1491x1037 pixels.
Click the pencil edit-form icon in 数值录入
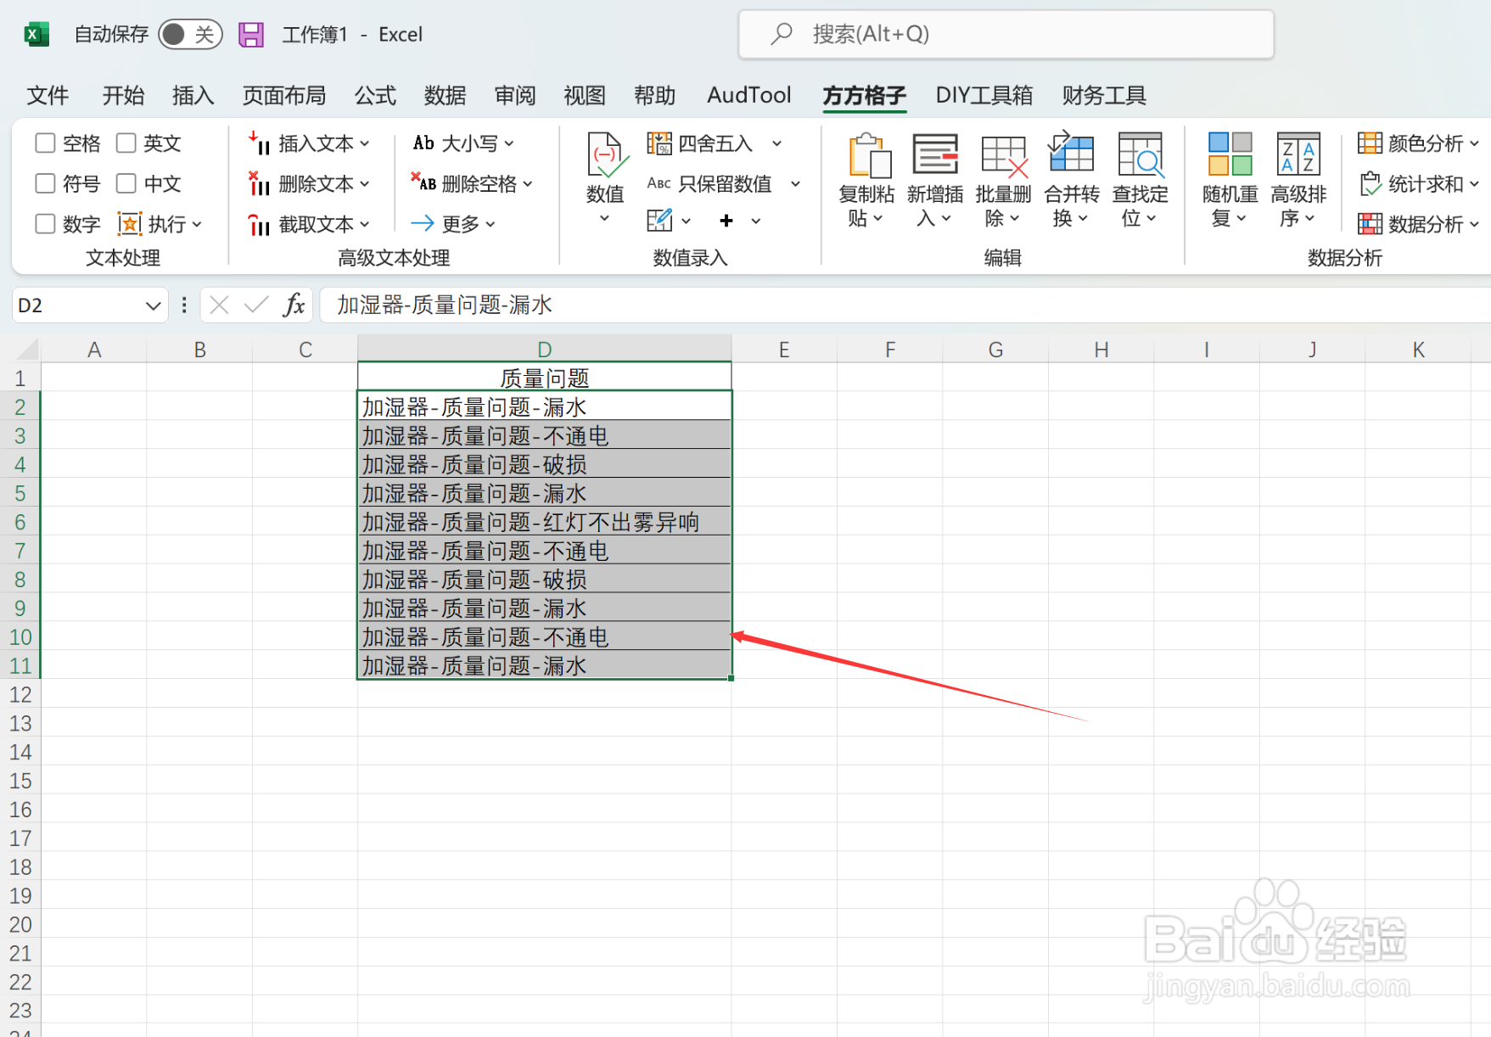pos(659,221)
